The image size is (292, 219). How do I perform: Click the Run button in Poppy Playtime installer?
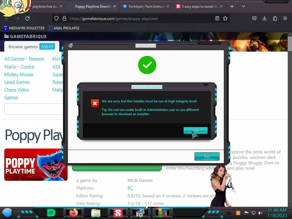point(207,157)
